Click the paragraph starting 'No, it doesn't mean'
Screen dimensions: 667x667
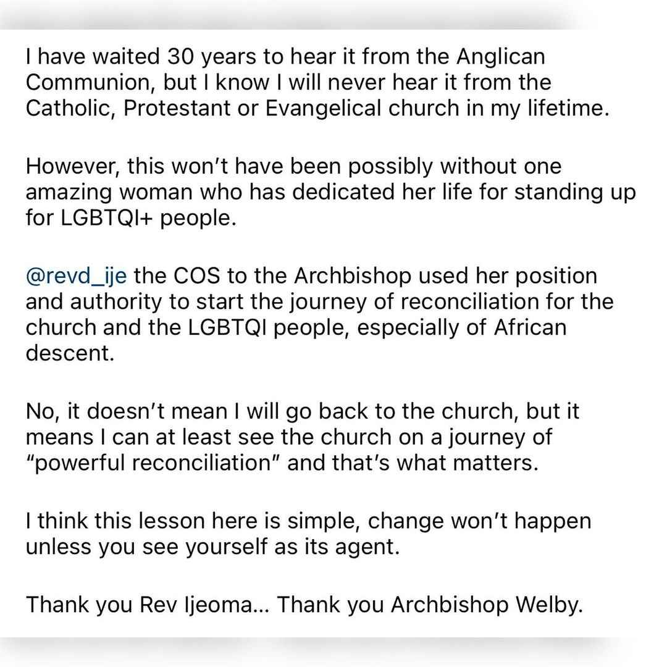(x=303, y=437)
